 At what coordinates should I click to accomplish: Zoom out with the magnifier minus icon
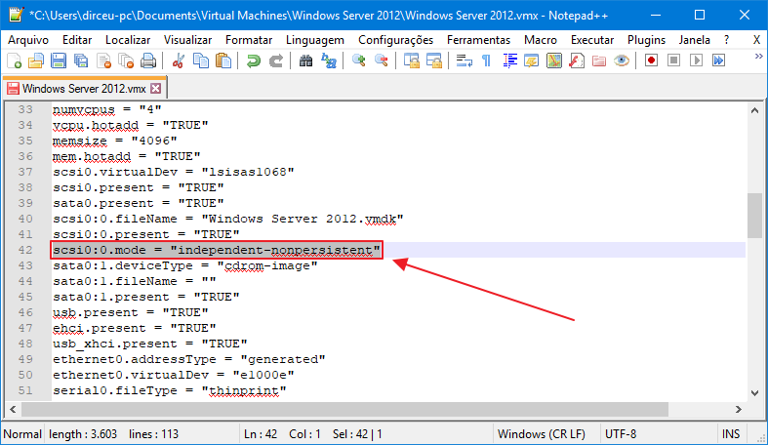click(381, 61)
